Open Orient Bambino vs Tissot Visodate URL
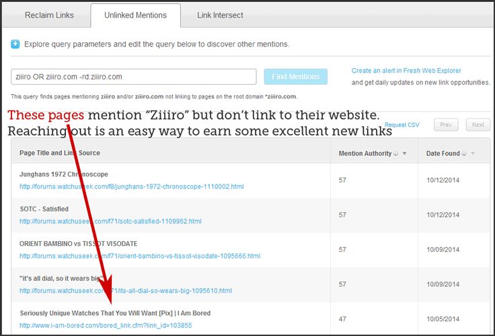The height and width of the screenshot is (336, 495). coord(139,256)
